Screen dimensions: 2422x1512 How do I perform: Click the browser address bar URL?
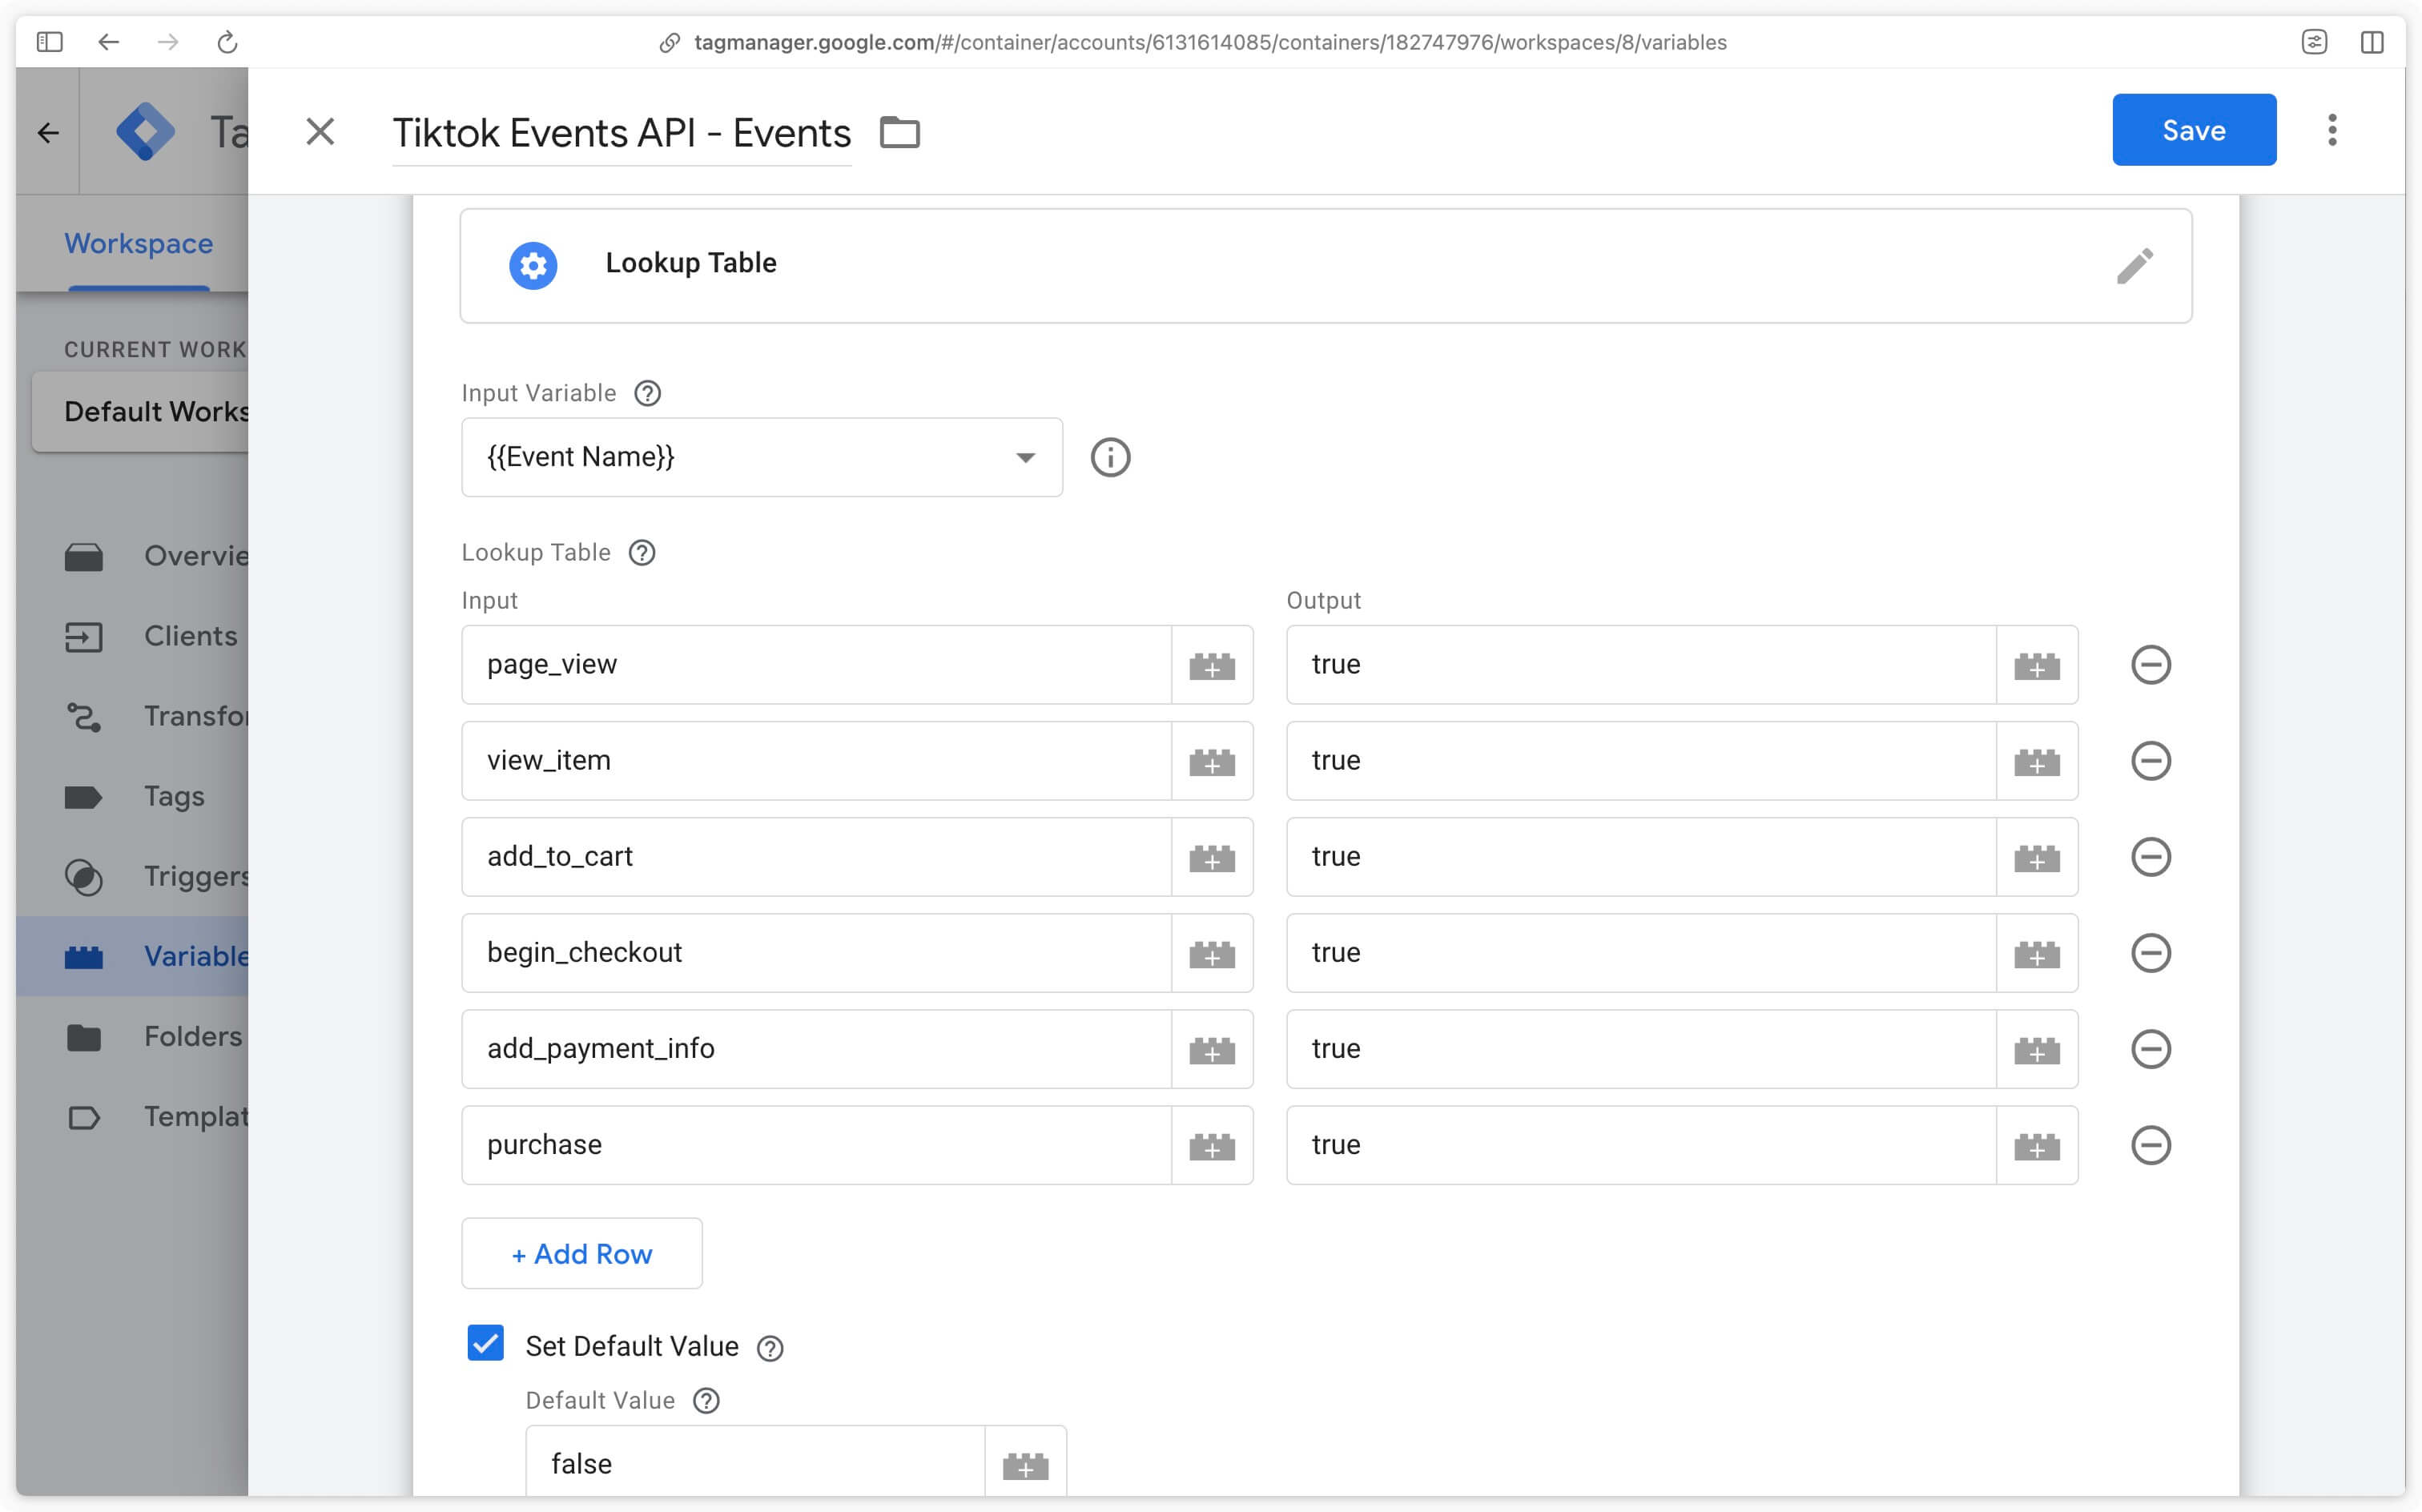pos(1210,42)
